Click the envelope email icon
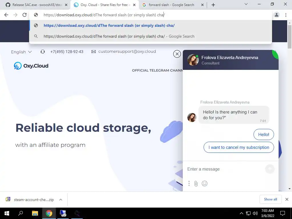Image resolution: width=292 pixels, height=219 pixels. coord(94,52)
